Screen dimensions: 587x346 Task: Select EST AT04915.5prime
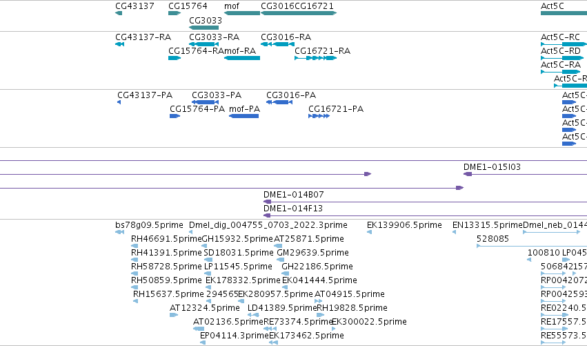[318, 301]
